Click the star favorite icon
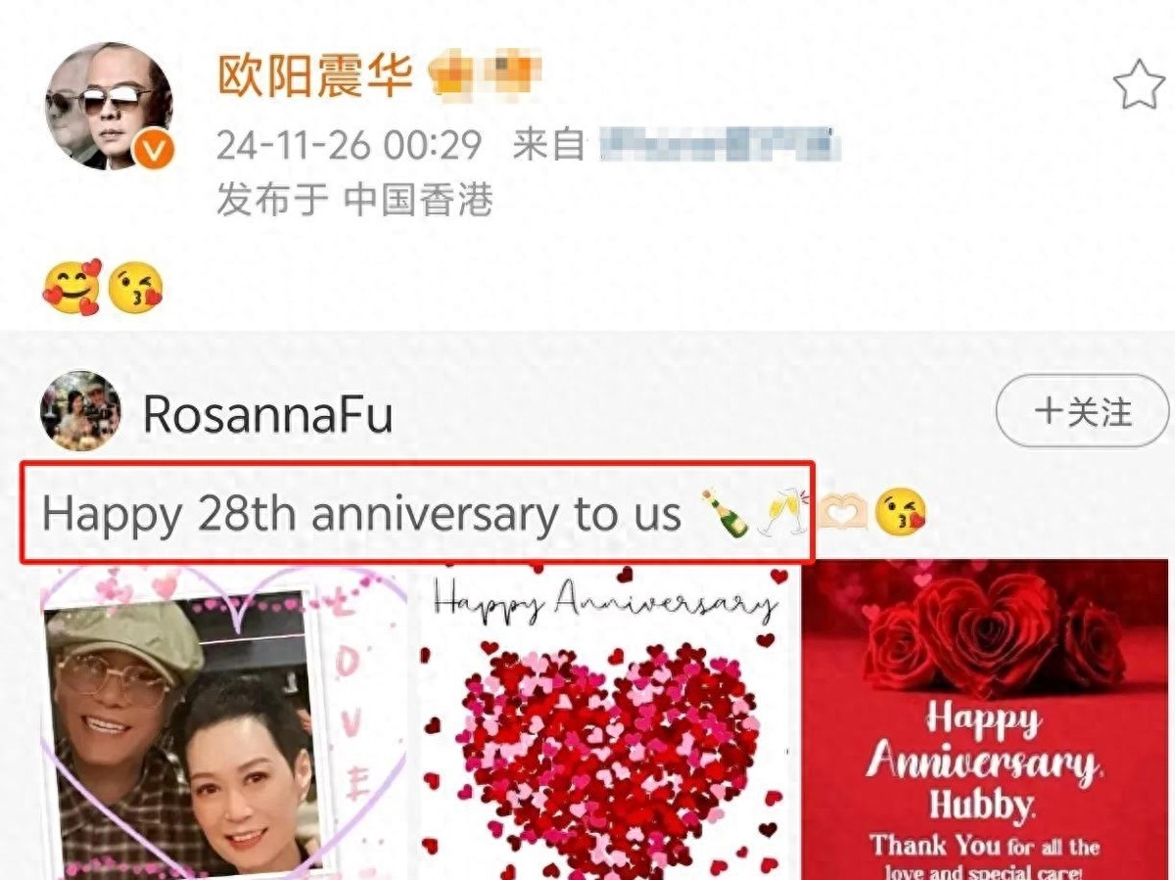 pos(1139,85)
